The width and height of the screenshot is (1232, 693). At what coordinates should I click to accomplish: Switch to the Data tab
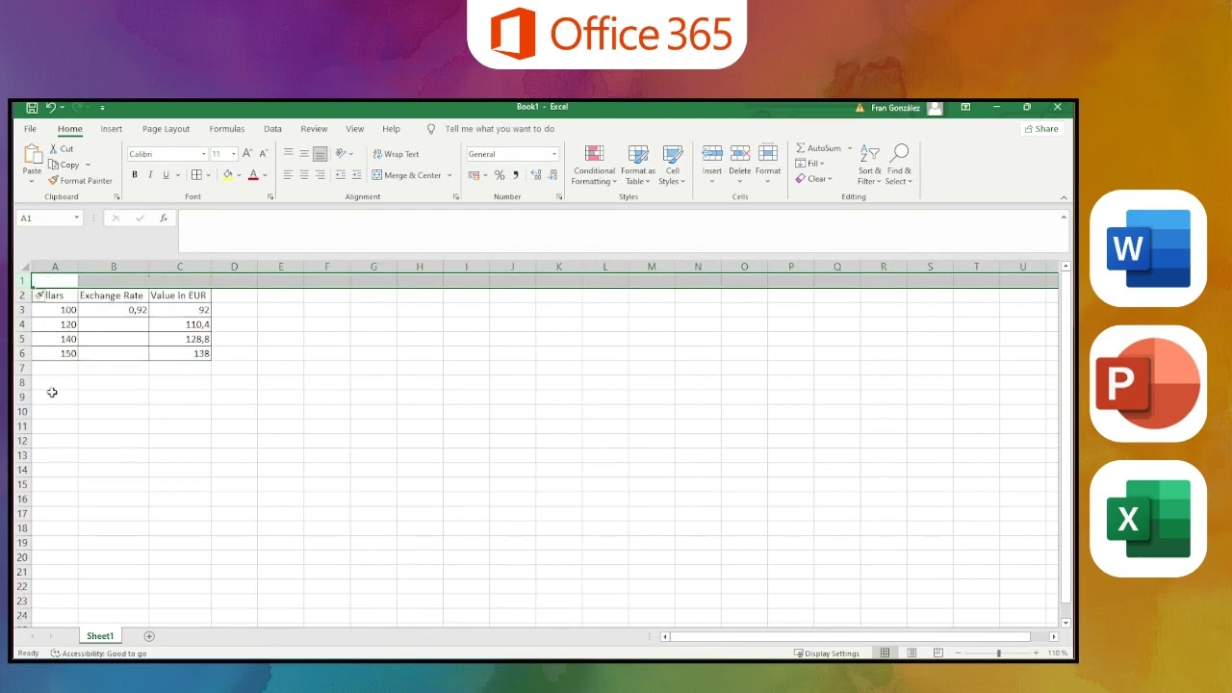click(273, 129)
